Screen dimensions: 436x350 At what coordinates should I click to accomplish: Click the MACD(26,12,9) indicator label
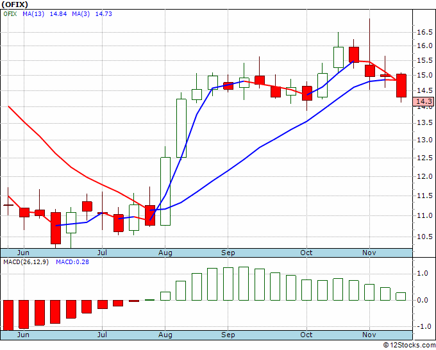(x=26, y=262)
